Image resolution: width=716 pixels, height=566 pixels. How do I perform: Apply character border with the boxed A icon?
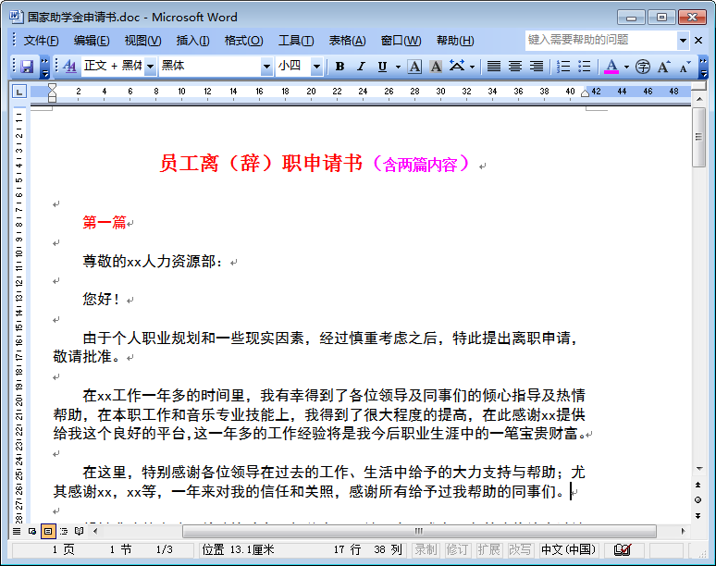414,67
